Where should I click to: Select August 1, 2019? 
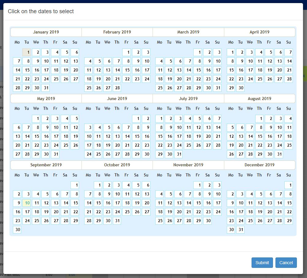click(x=259, y=119)
